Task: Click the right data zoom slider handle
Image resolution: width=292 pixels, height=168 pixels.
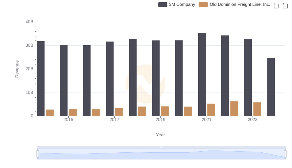Action: pyautogui.click(x=285, y=154)
